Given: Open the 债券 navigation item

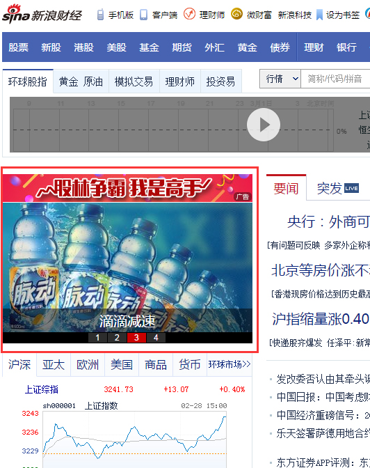Looking at the screenshot, I should (280, 47).
